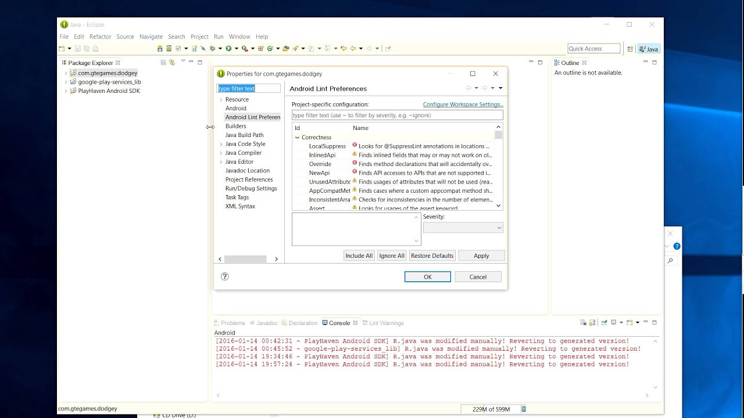The height and width of the screenshot is (418, 744).
Task: Click the Display Selected Console icon
Action: click(x=613, y=323)
